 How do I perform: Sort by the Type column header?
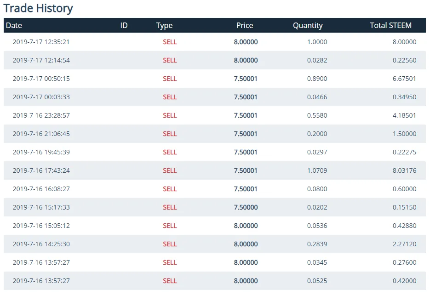[x=164, y=25]
